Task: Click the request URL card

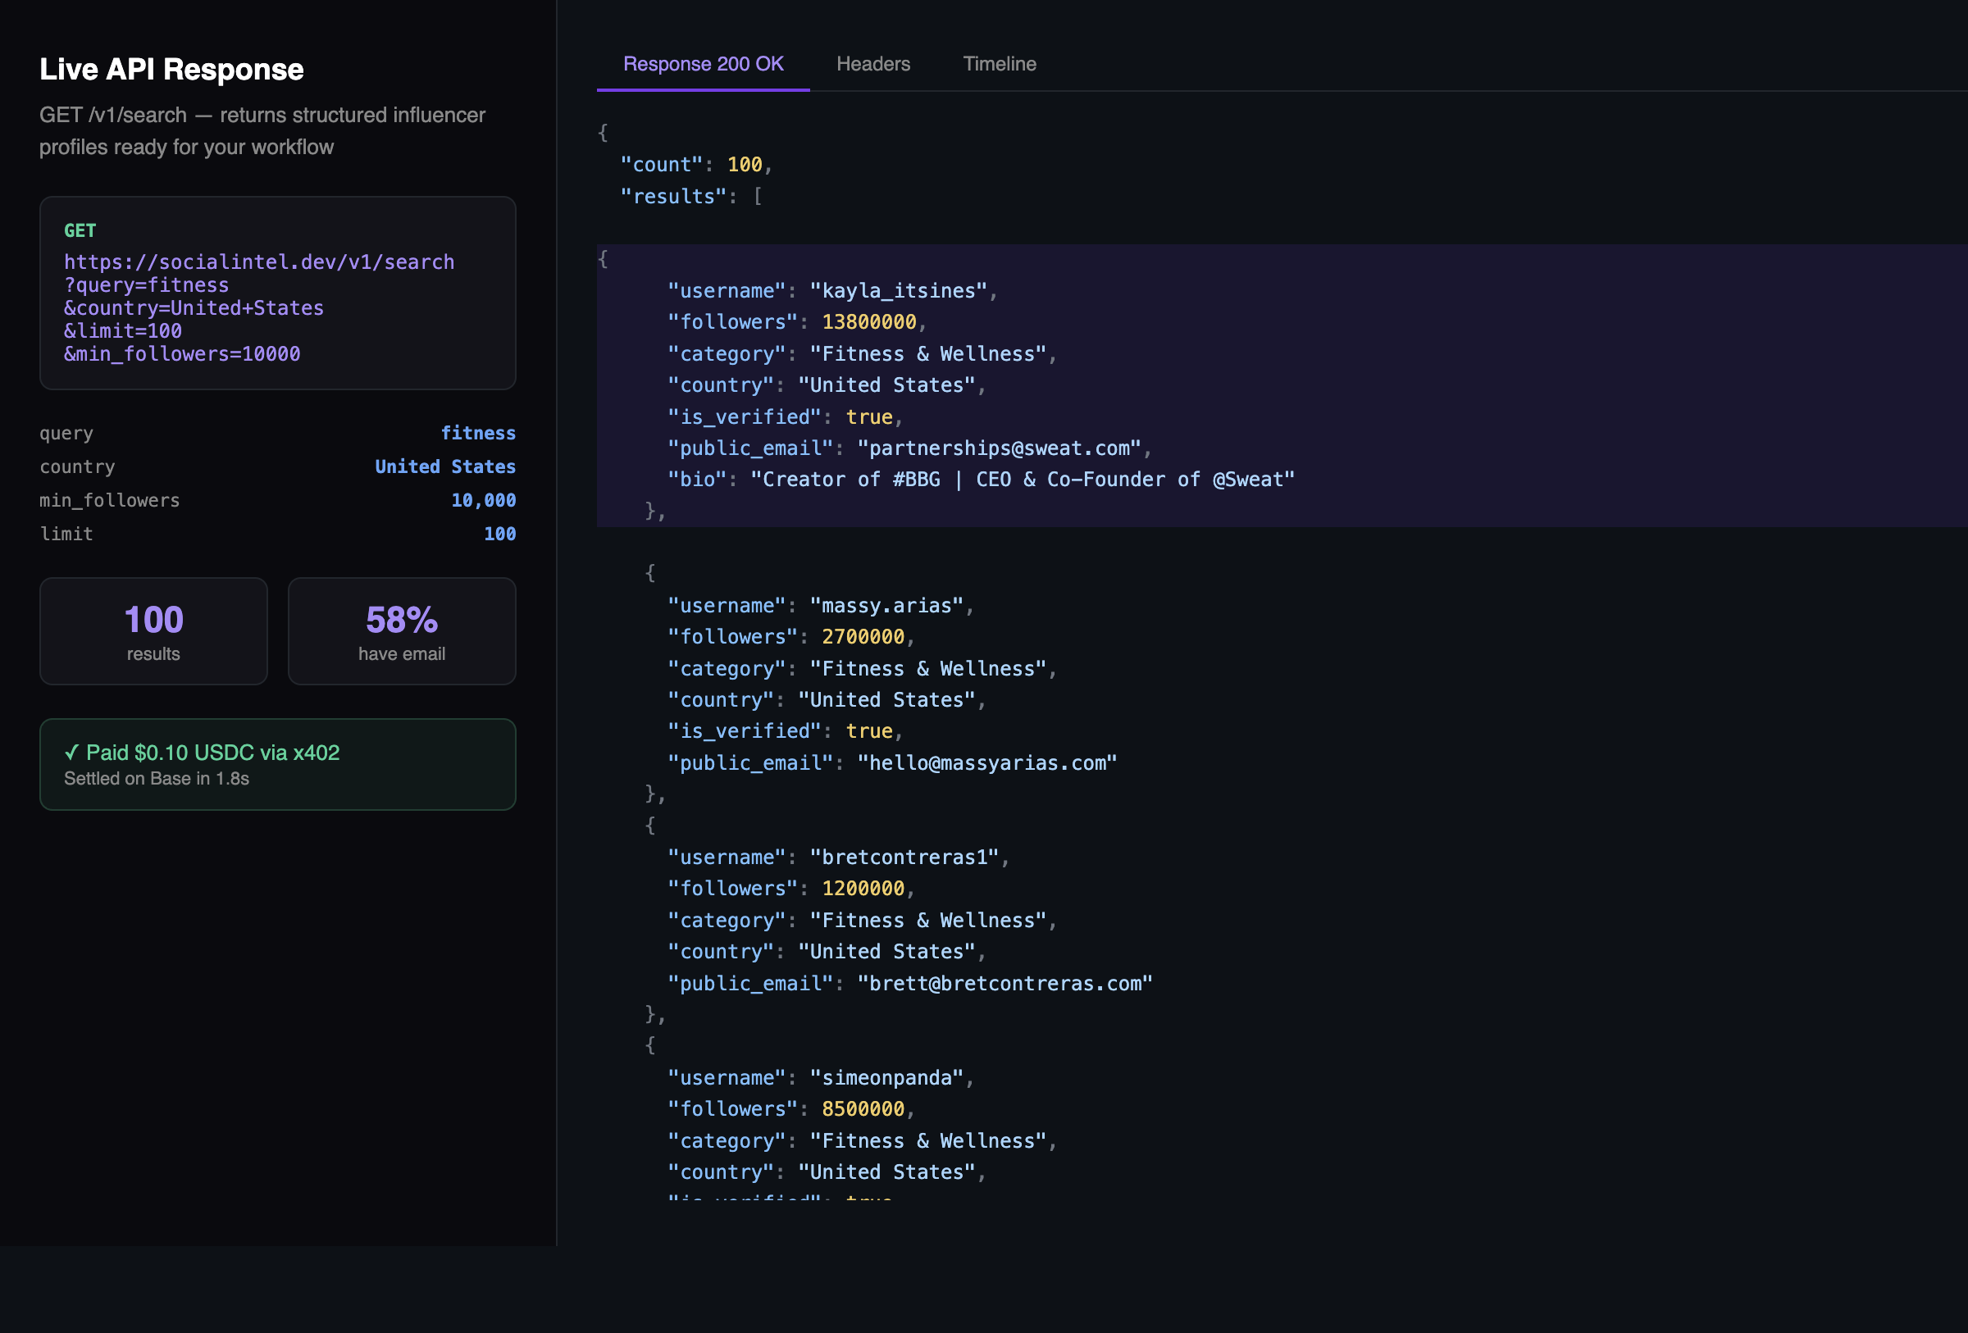Action: click(x=277, y=293)
